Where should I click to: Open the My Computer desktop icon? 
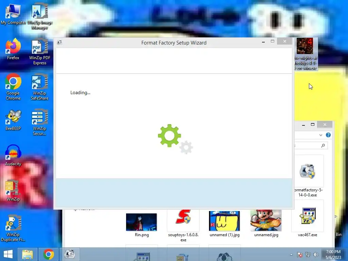point(13,14)
